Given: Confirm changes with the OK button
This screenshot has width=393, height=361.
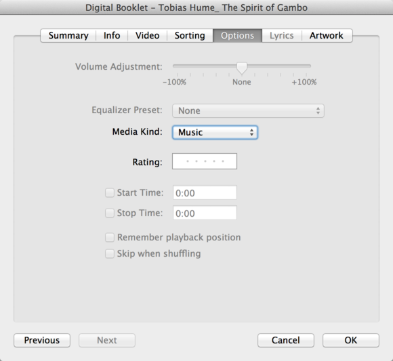Looking at the screenshot, I should point(350,340).
